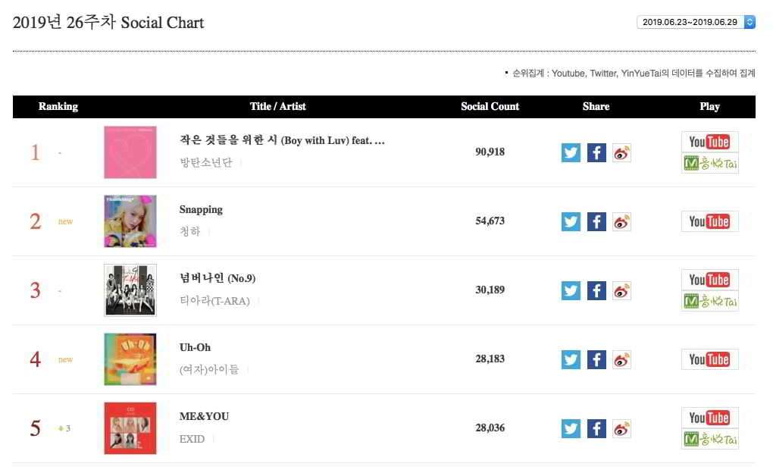Play No.9 on YinYueTai
Screen dimensions: 773x470
pyautogui.click(x=709, y=301)
